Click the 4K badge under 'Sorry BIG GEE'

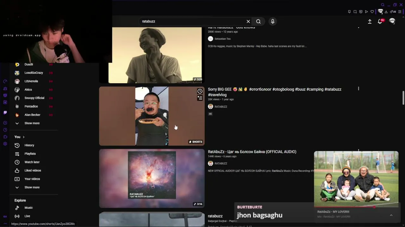click(x=210, y=114)
